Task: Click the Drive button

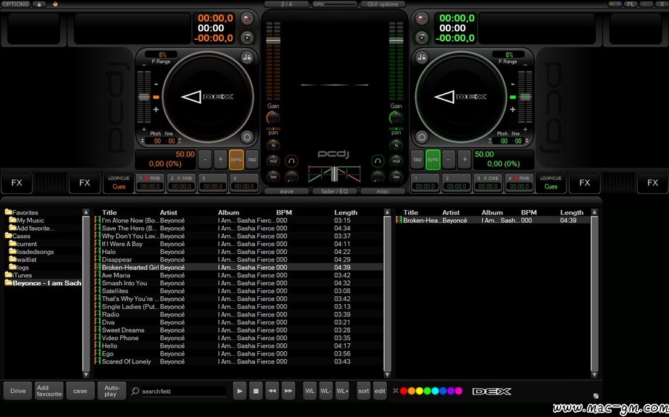Action: pos(18,391)
